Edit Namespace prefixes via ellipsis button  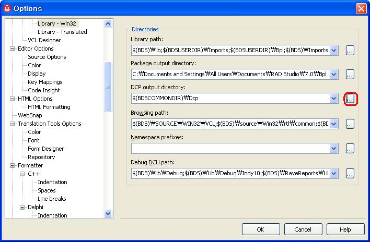[350, 148]
